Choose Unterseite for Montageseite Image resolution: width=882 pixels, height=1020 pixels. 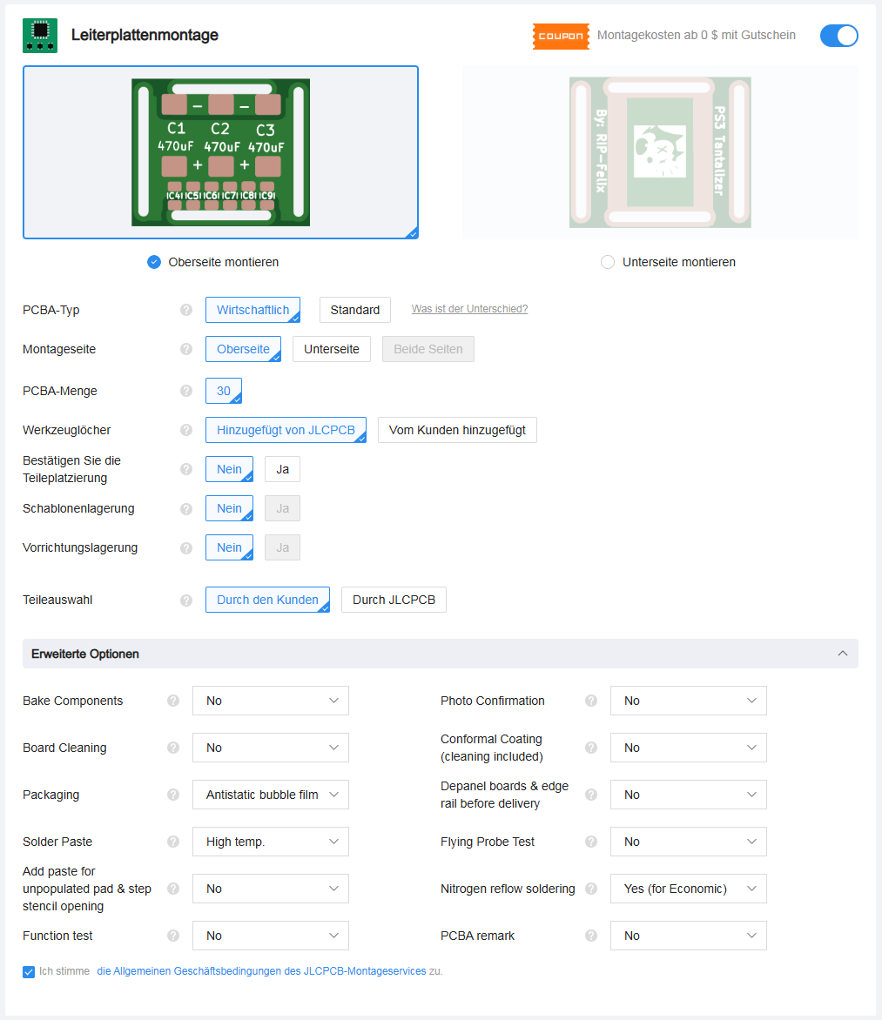coord(331,349)
